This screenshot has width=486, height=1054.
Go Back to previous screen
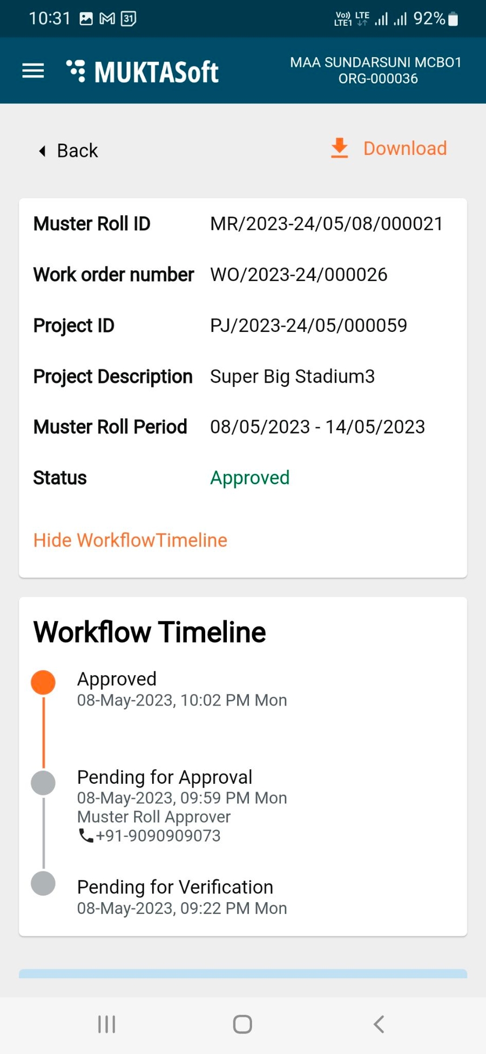point(77,151)
